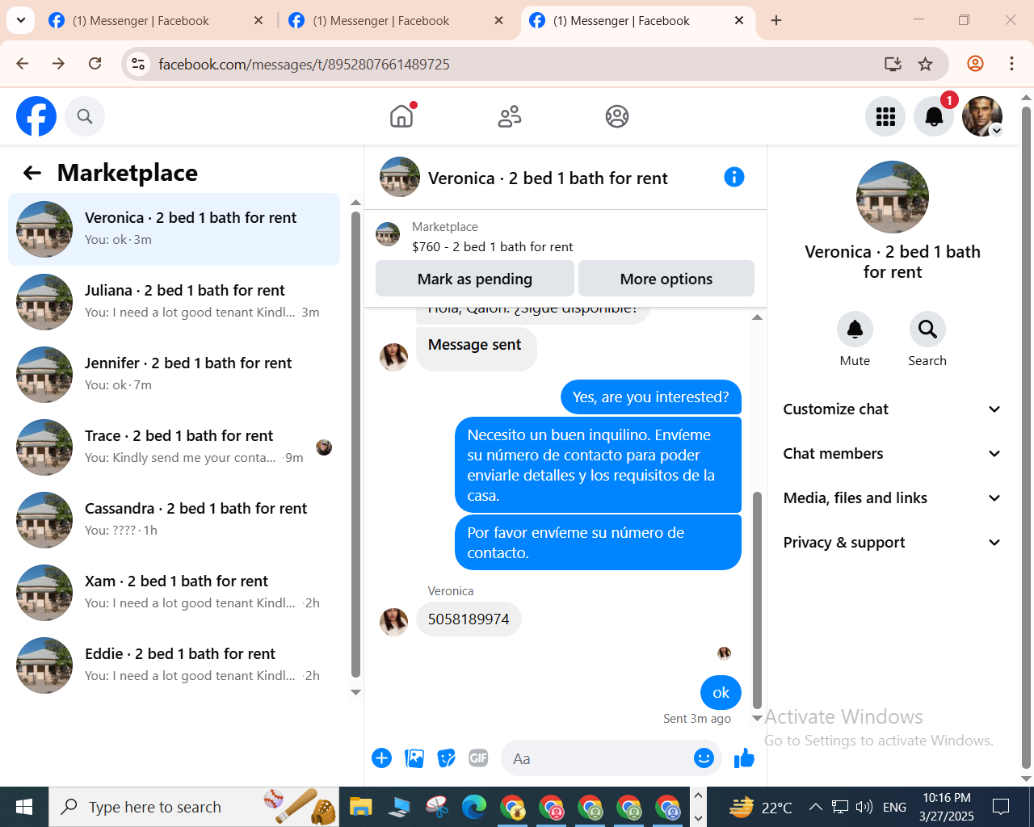Click the 'Yes, are you interested?' message

pyautogui.click(x=651, y=397)
